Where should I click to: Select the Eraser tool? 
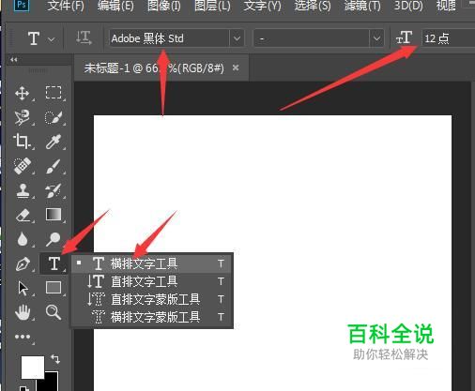pos(23,215)
